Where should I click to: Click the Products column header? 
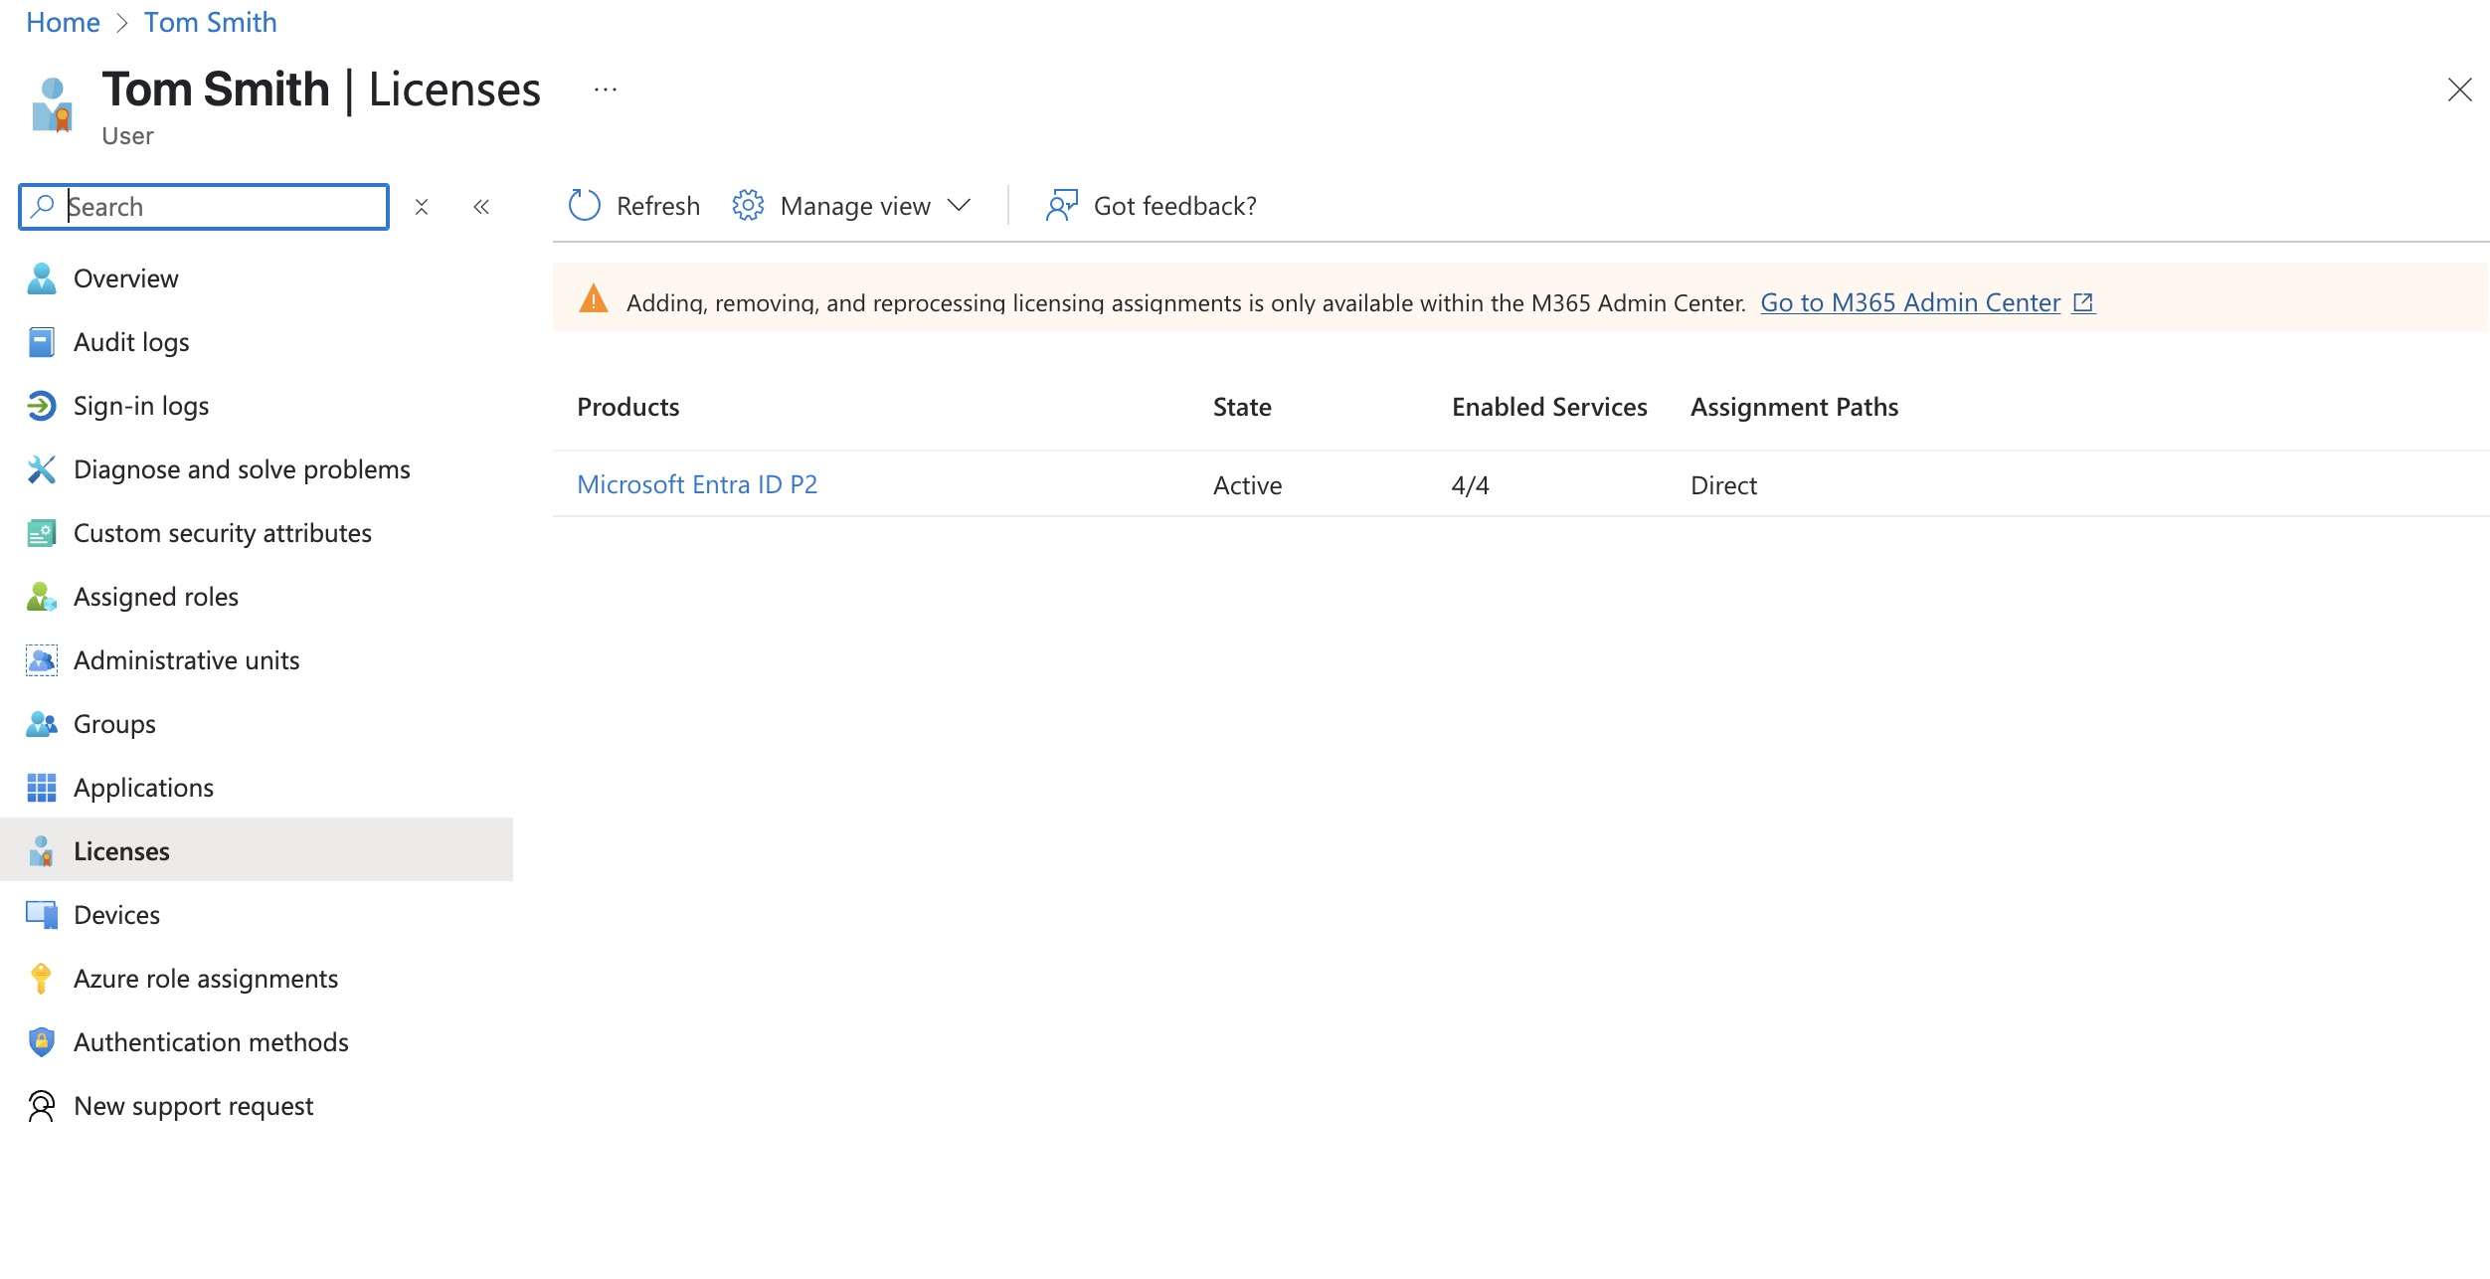coord(628,407)
